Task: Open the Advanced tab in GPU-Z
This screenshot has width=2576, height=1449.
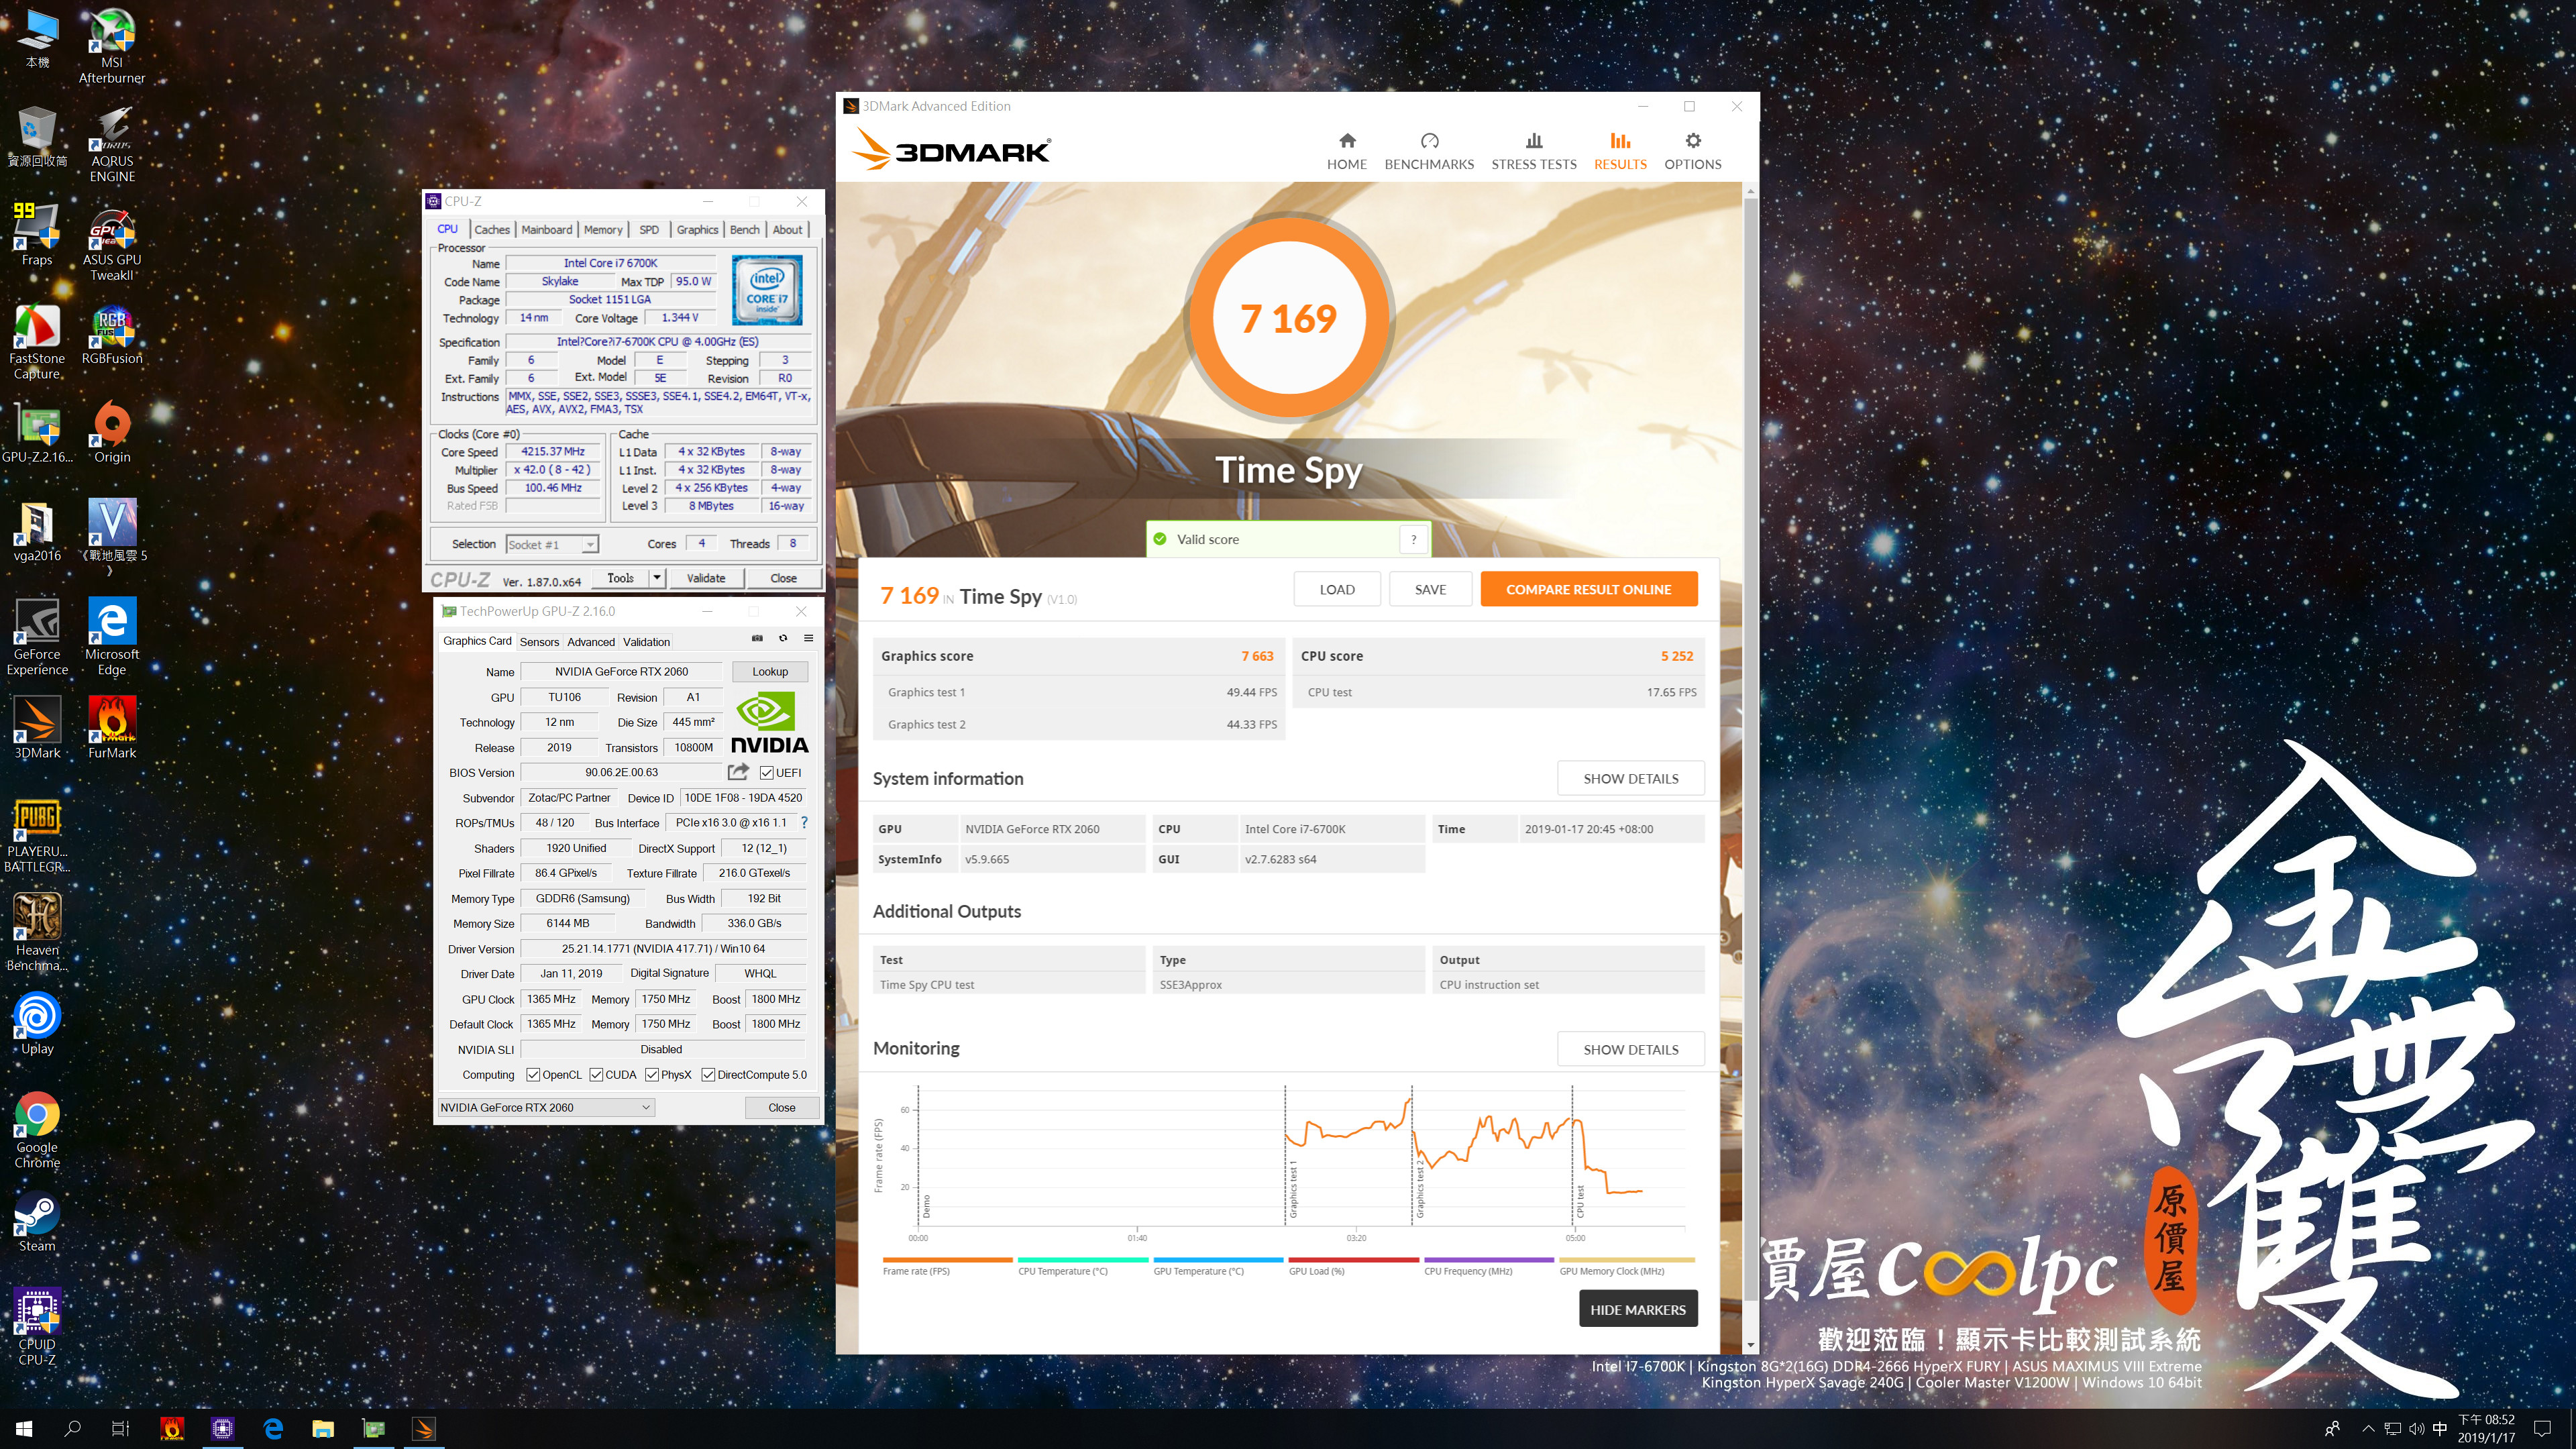Action: tap(591, 642)
